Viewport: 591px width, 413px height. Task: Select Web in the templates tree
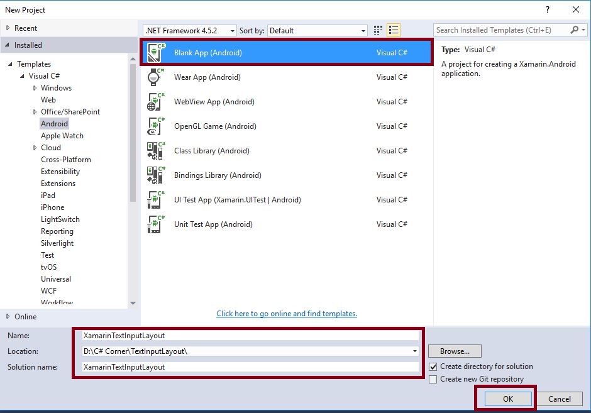(x=48, y=100)
